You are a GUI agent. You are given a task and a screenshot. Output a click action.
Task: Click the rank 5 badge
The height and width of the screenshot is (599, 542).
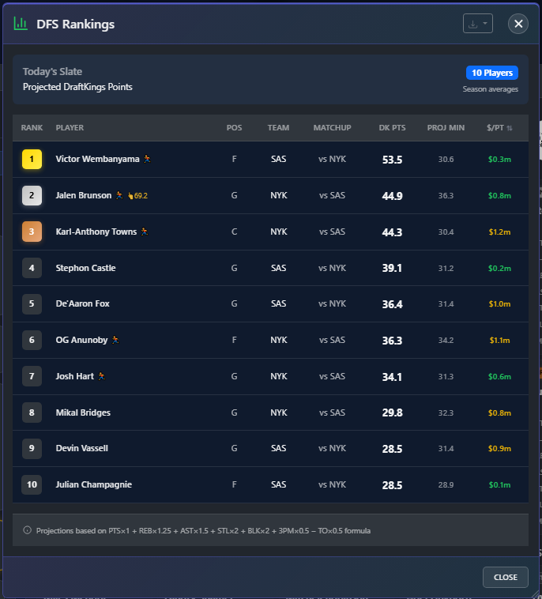coord(32,303)
